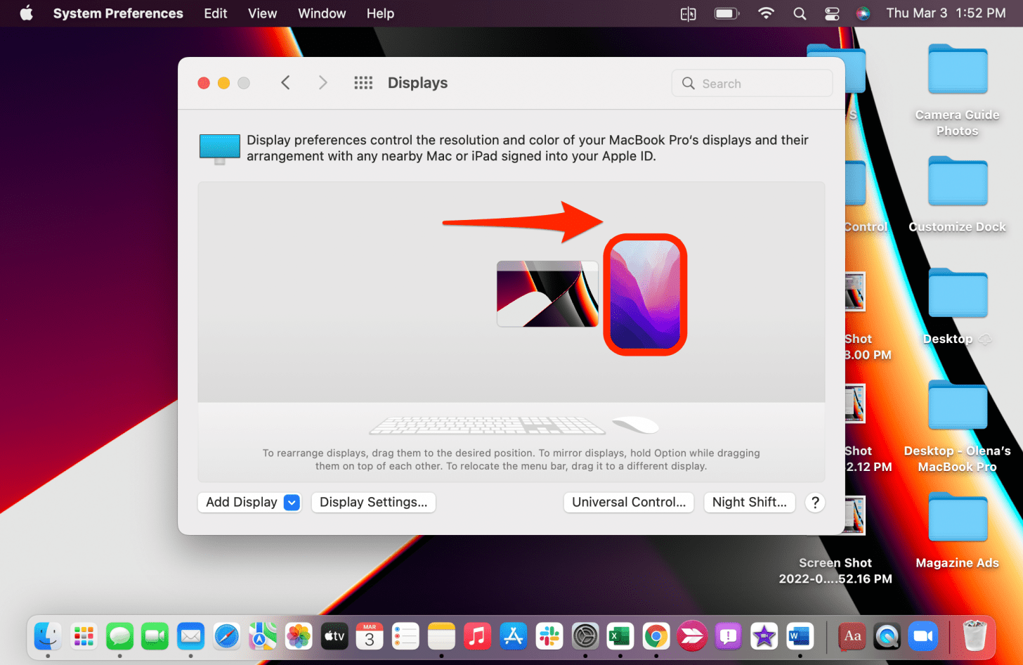Go back with the left chevron
1023x665 pixels.
click(x=285, y=83)
